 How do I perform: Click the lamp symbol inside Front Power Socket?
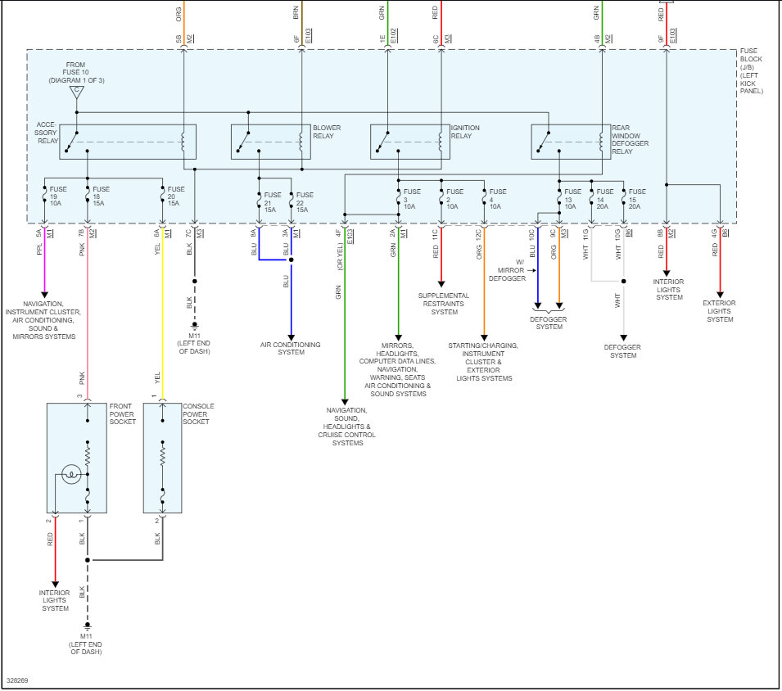tap(70, 474)
